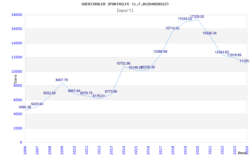Click the data label 15714.02
250x156 pixels.
172,28
